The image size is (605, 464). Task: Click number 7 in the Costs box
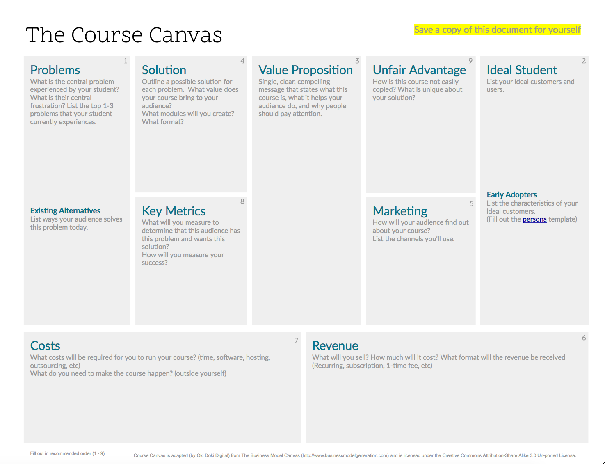(x=296, y=341)
